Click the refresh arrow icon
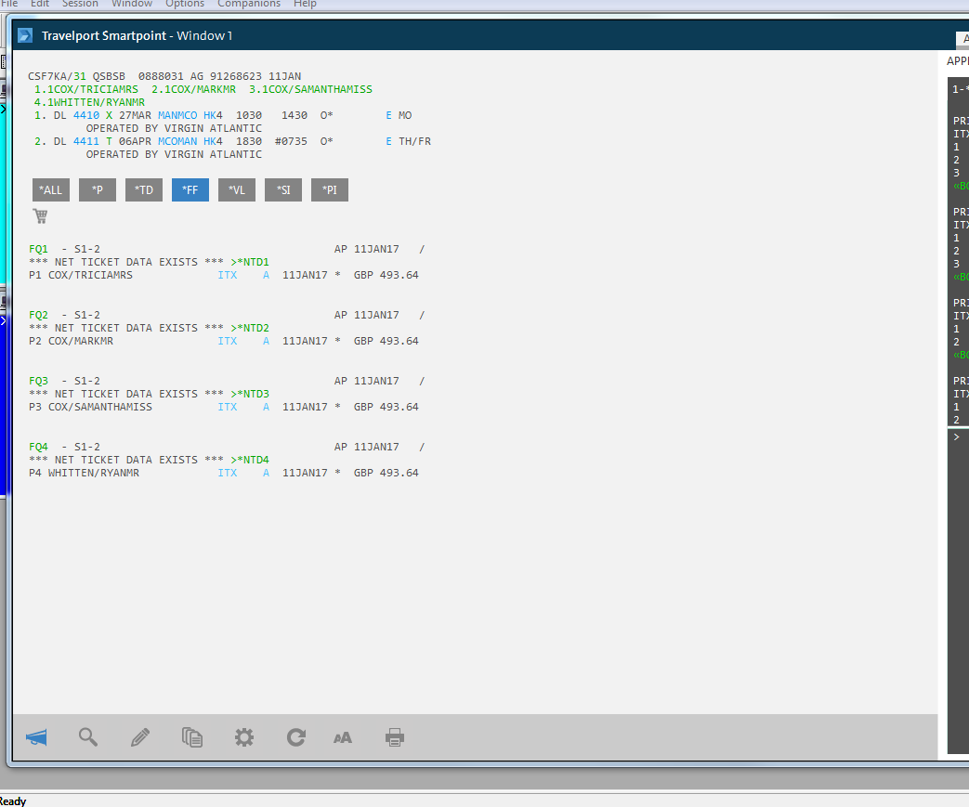Viewport: 969px width, 807px height. pyautogui.click(x=296, y=737)
